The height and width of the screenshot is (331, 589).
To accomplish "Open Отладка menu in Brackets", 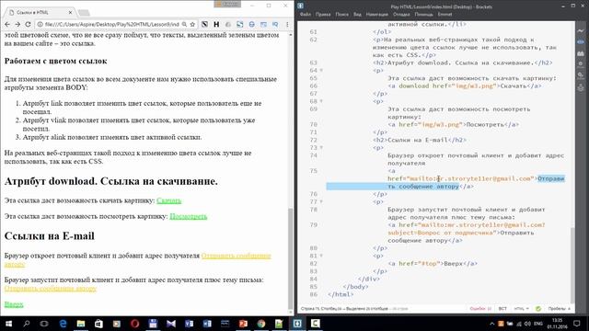I will click(401, 15).
